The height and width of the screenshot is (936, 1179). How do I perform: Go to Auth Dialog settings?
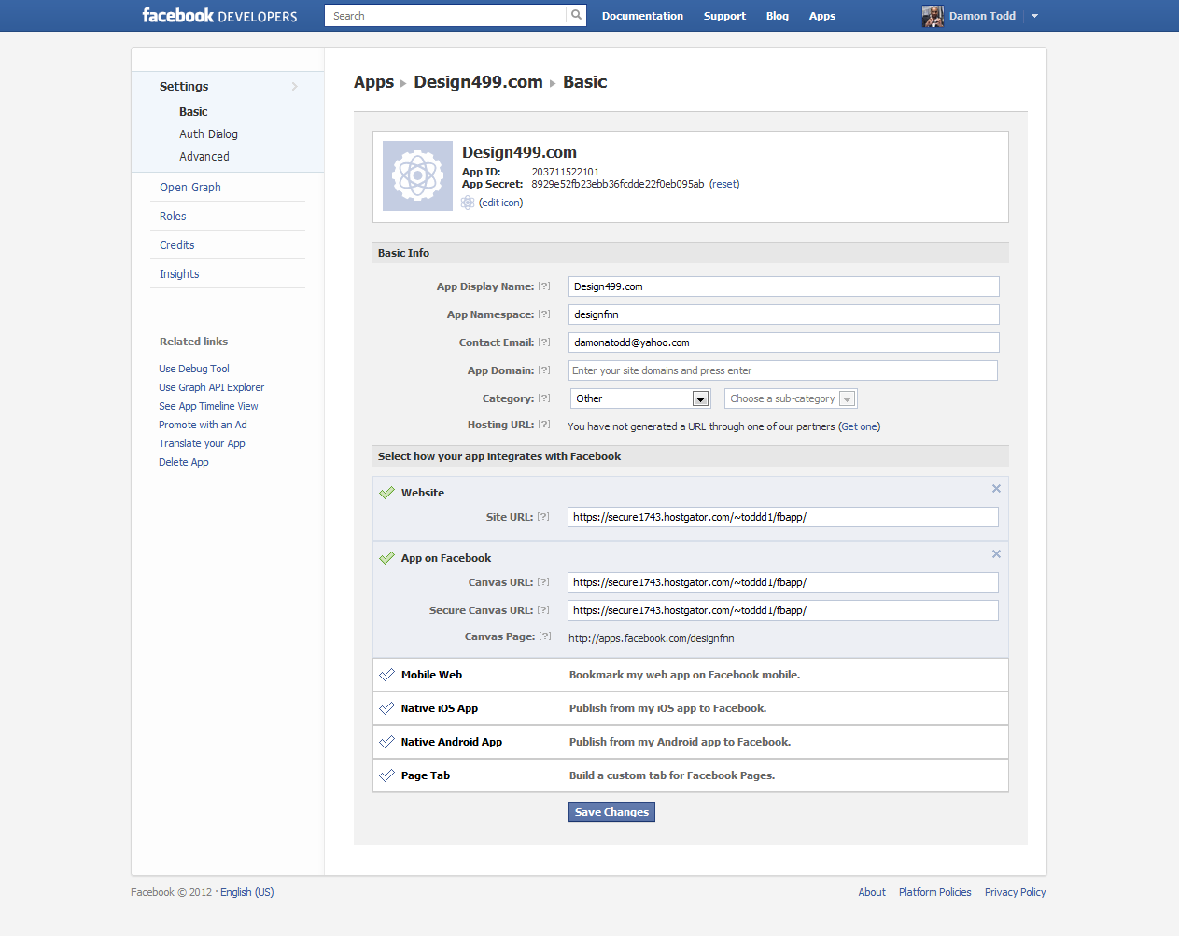(208, 134)
